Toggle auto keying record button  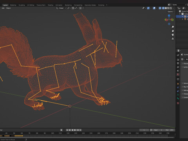point(61,130)
